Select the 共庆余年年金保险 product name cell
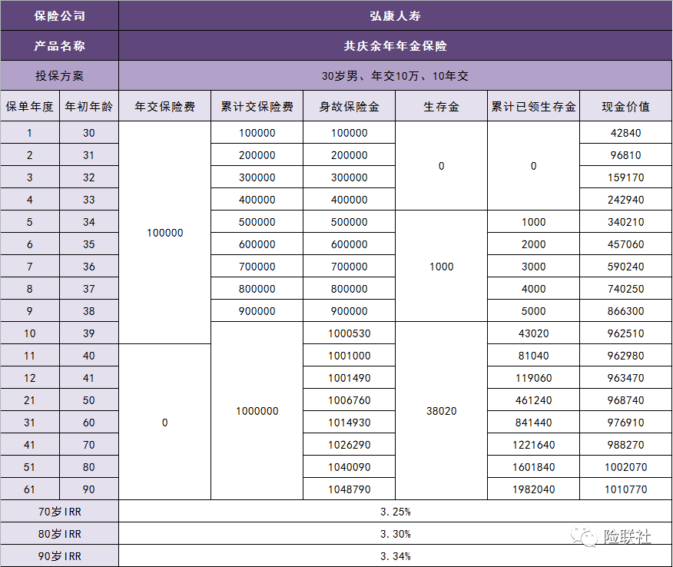 (x=395, y=46)
